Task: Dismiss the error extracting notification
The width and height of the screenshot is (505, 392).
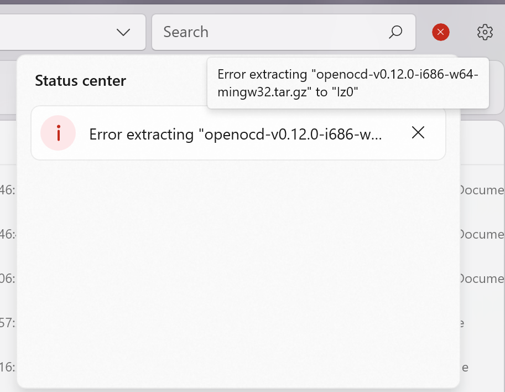Action: pyautogui.click(x=418, y=132)
